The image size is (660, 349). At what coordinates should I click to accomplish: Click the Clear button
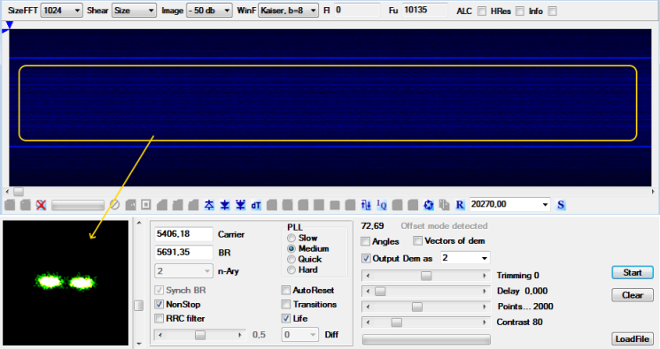pos(633,295)
